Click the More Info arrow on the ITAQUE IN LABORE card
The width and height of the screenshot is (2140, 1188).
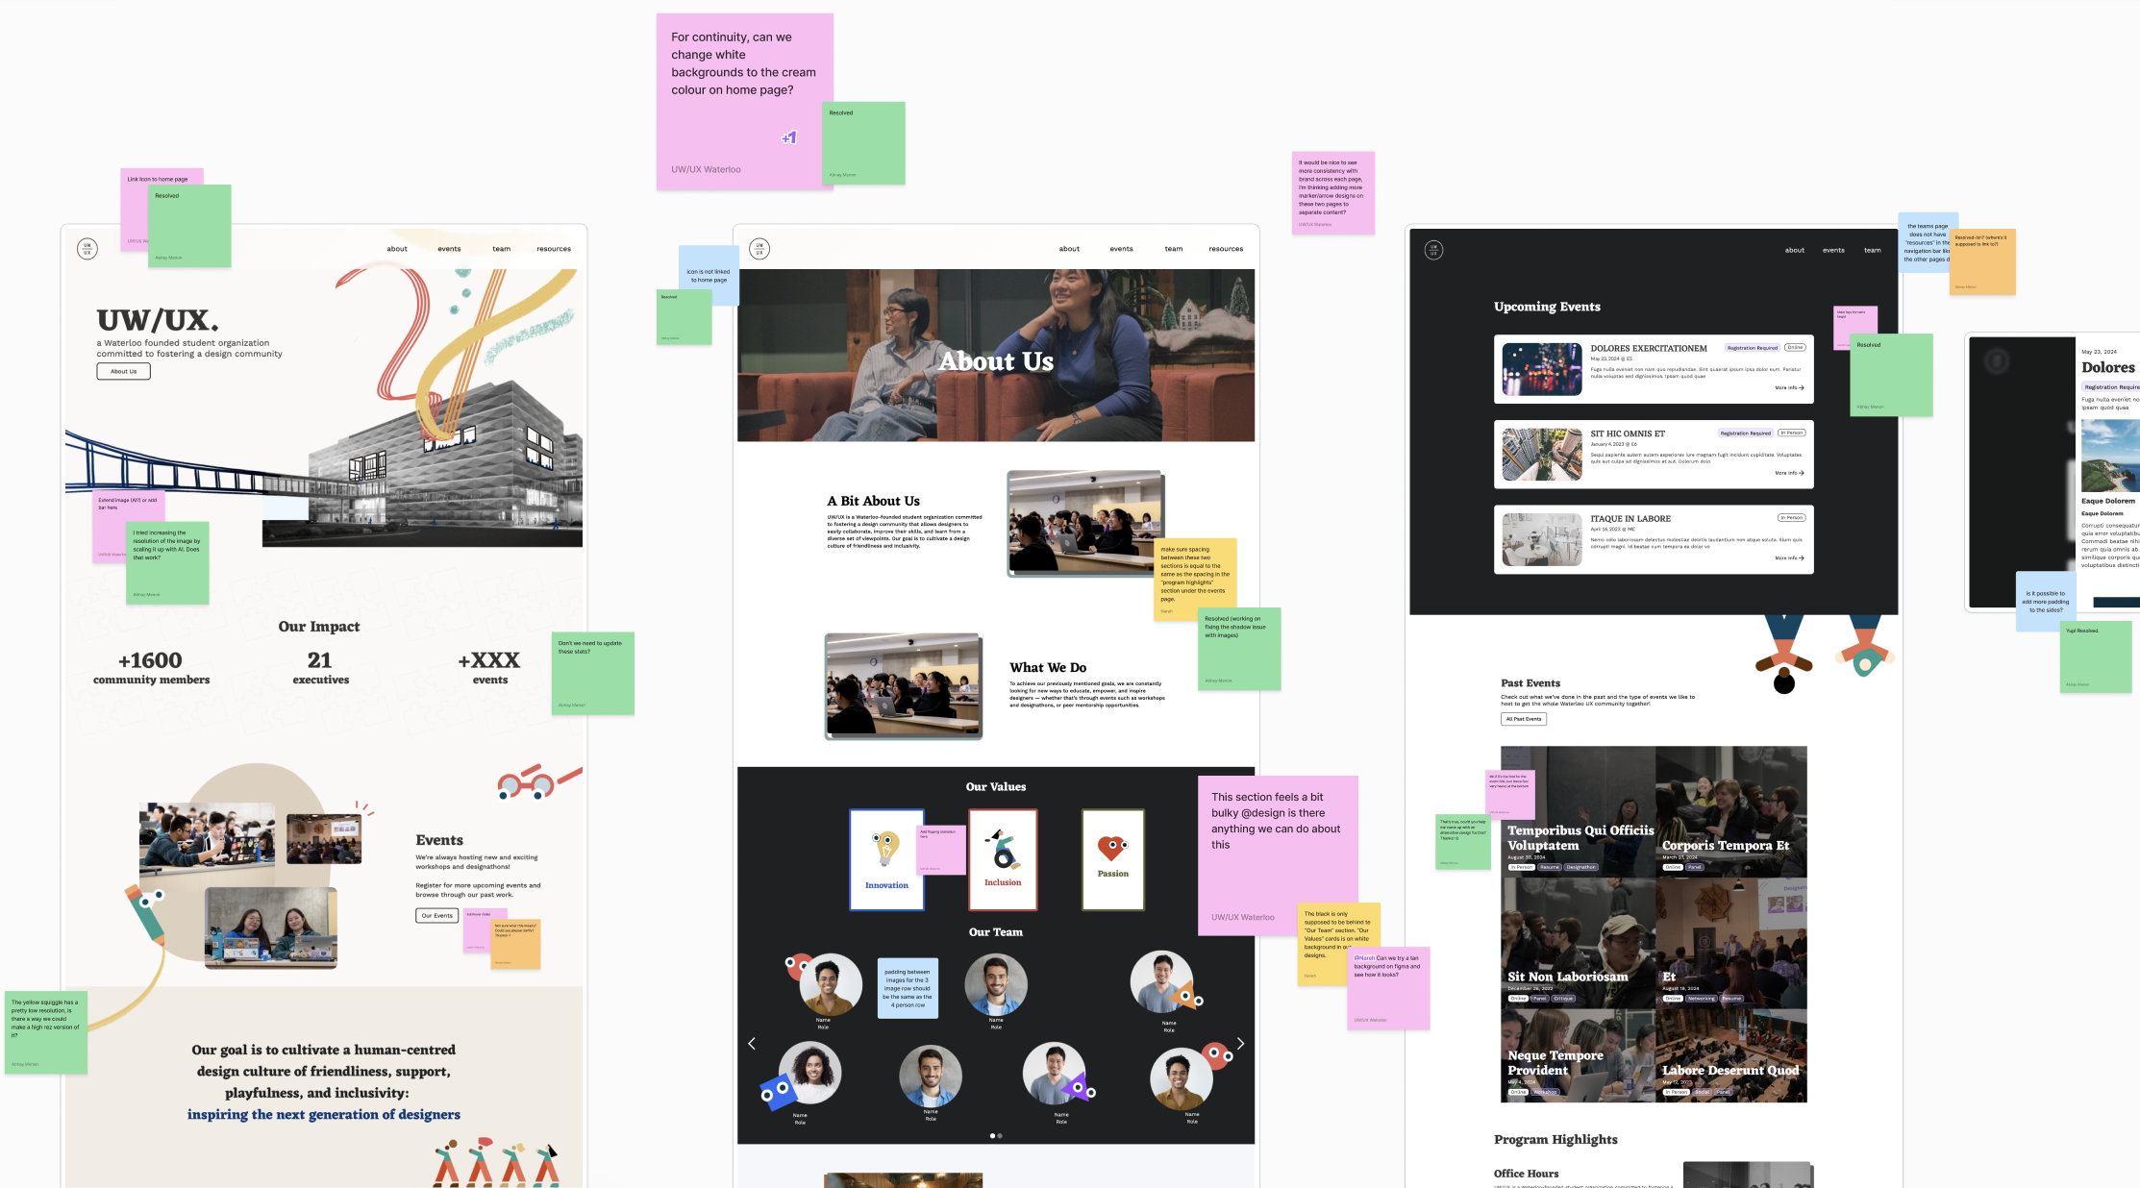tap(1789, 557)
